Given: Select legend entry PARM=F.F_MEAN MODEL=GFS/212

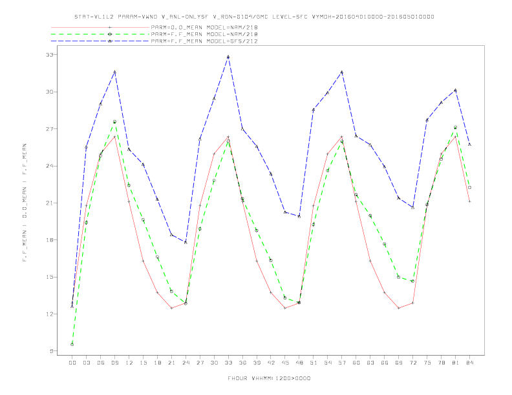Looking at the screenshot, I should click(204, 41).
